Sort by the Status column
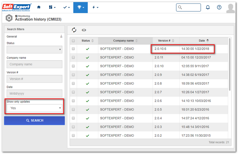 click(x=88, y=41)
